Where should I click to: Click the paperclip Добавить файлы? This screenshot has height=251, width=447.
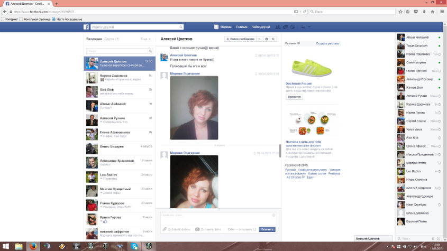[x=177, y=229]
